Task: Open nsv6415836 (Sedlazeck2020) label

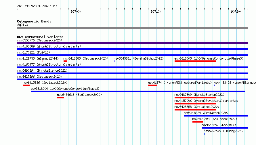Action: pos(45,83)
